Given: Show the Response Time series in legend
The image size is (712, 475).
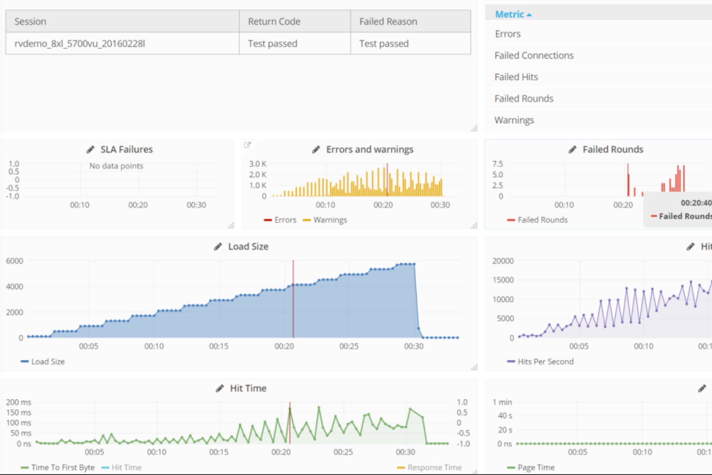Looking at the screenshot, I should (x=434, y=467).
